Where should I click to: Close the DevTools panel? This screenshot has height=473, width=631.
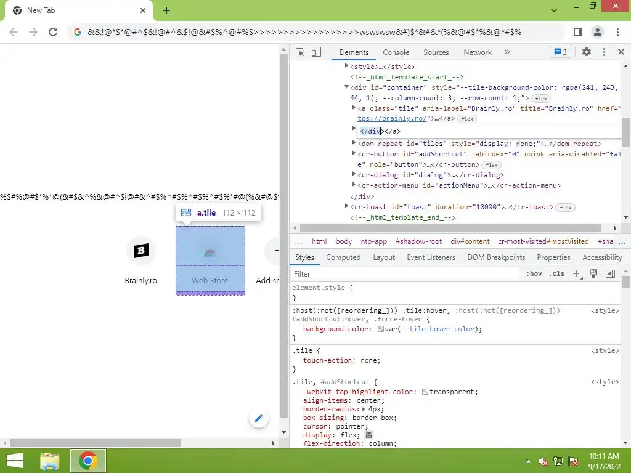621,52
